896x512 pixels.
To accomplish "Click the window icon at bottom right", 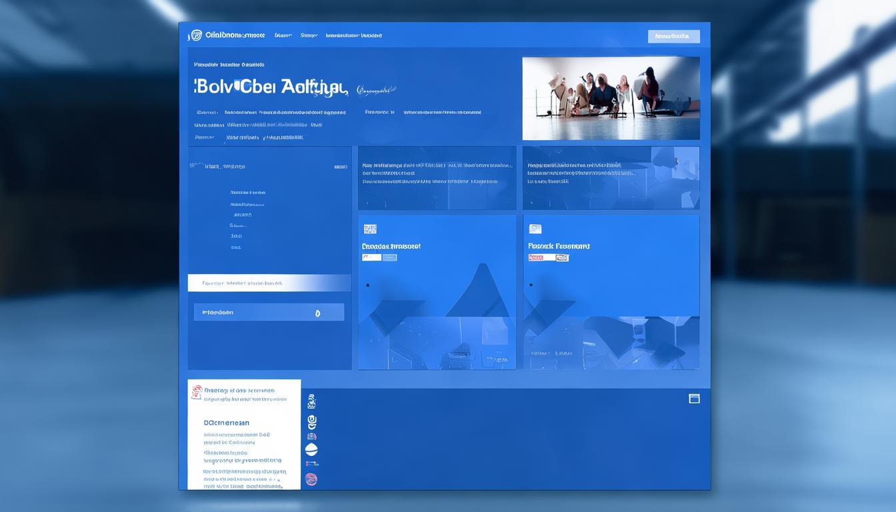I will click(x=694, y=399).
